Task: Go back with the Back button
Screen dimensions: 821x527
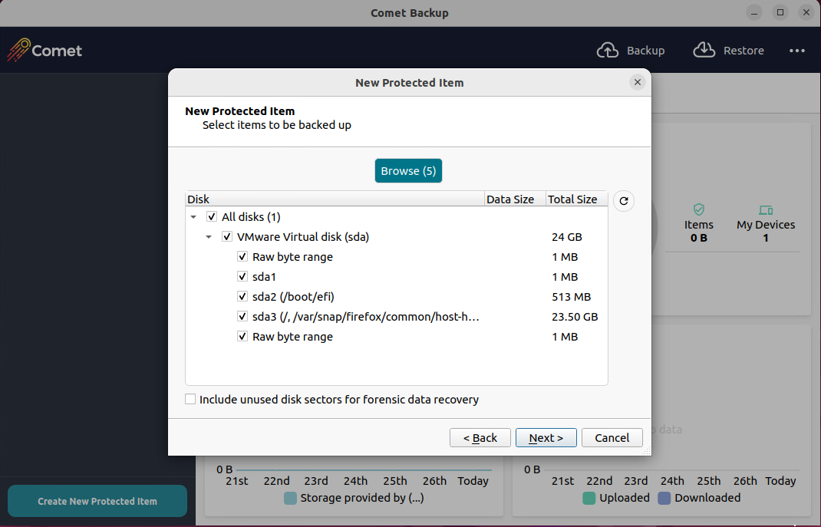Action: pyautogui.click(x=480, y=437)
